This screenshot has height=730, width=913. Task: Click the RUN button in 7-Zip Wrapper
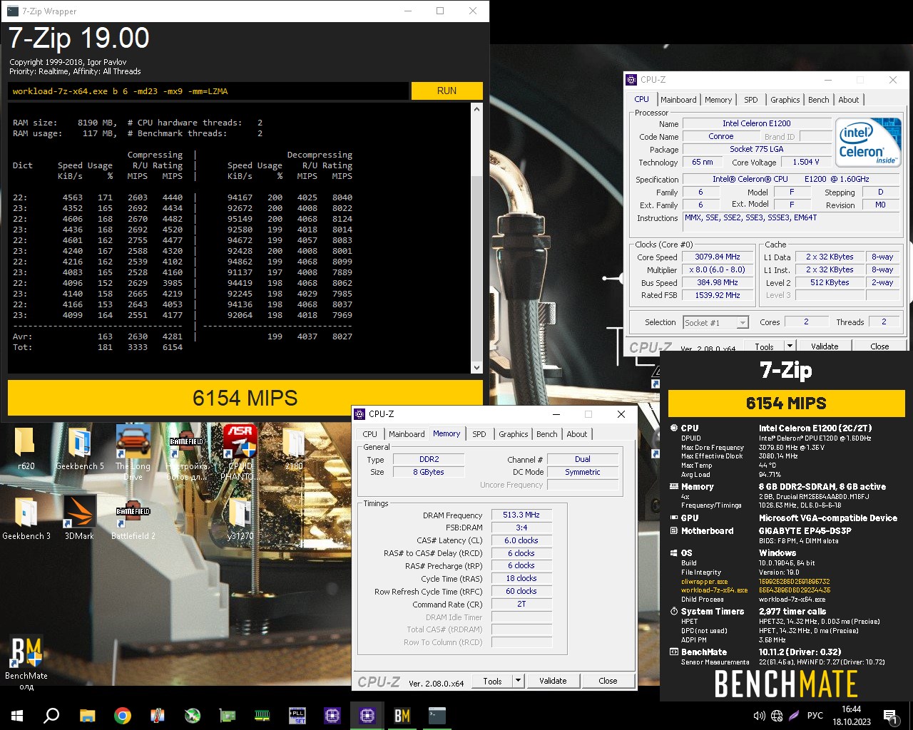pos(447,91)
